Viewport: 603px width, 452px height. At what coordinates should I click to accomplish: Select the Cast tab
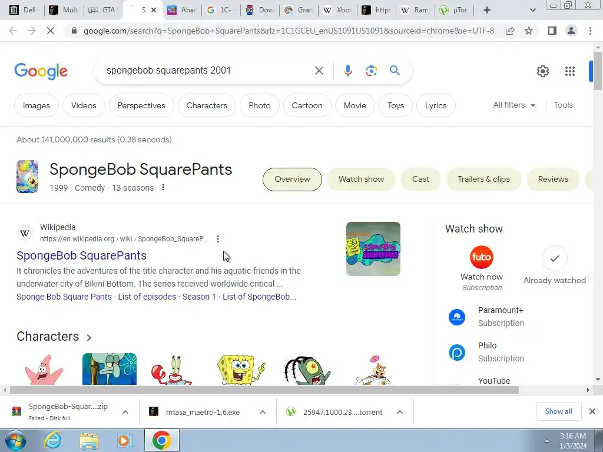tap(420, 179)
